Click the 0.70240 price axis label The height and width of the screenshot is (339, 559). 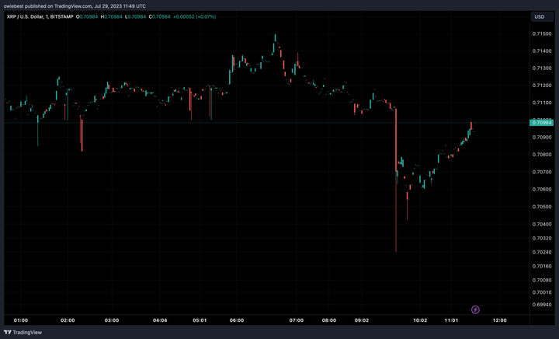pos(542,252)
